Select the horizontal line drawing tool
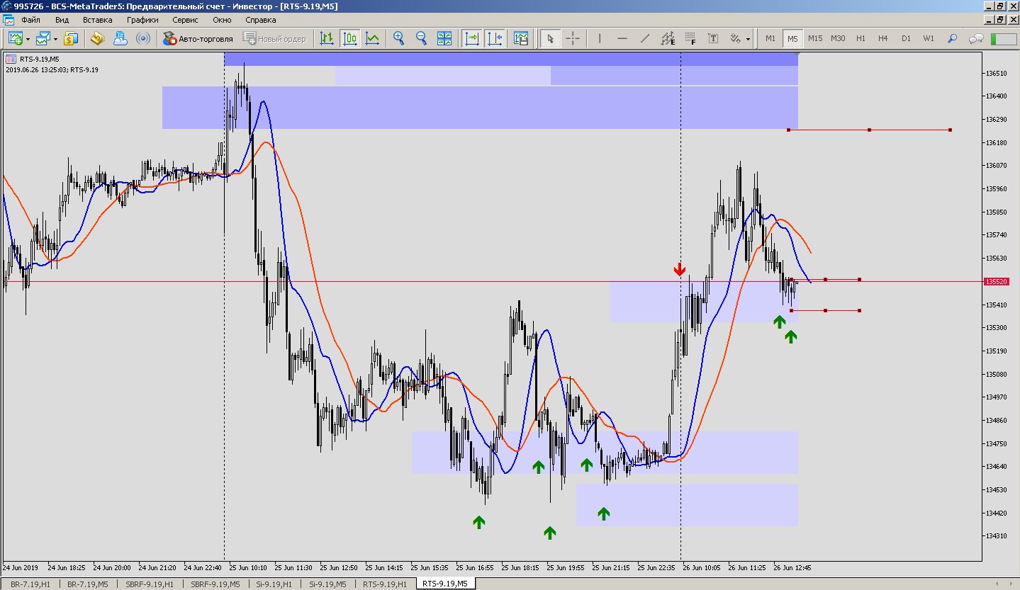The height and width of the screenshot is (590, 1020). pyautogui.click(x=622, y=38)
